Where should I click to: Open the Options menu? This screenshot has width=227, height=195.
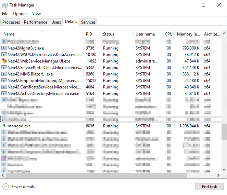tap(20, 14)
